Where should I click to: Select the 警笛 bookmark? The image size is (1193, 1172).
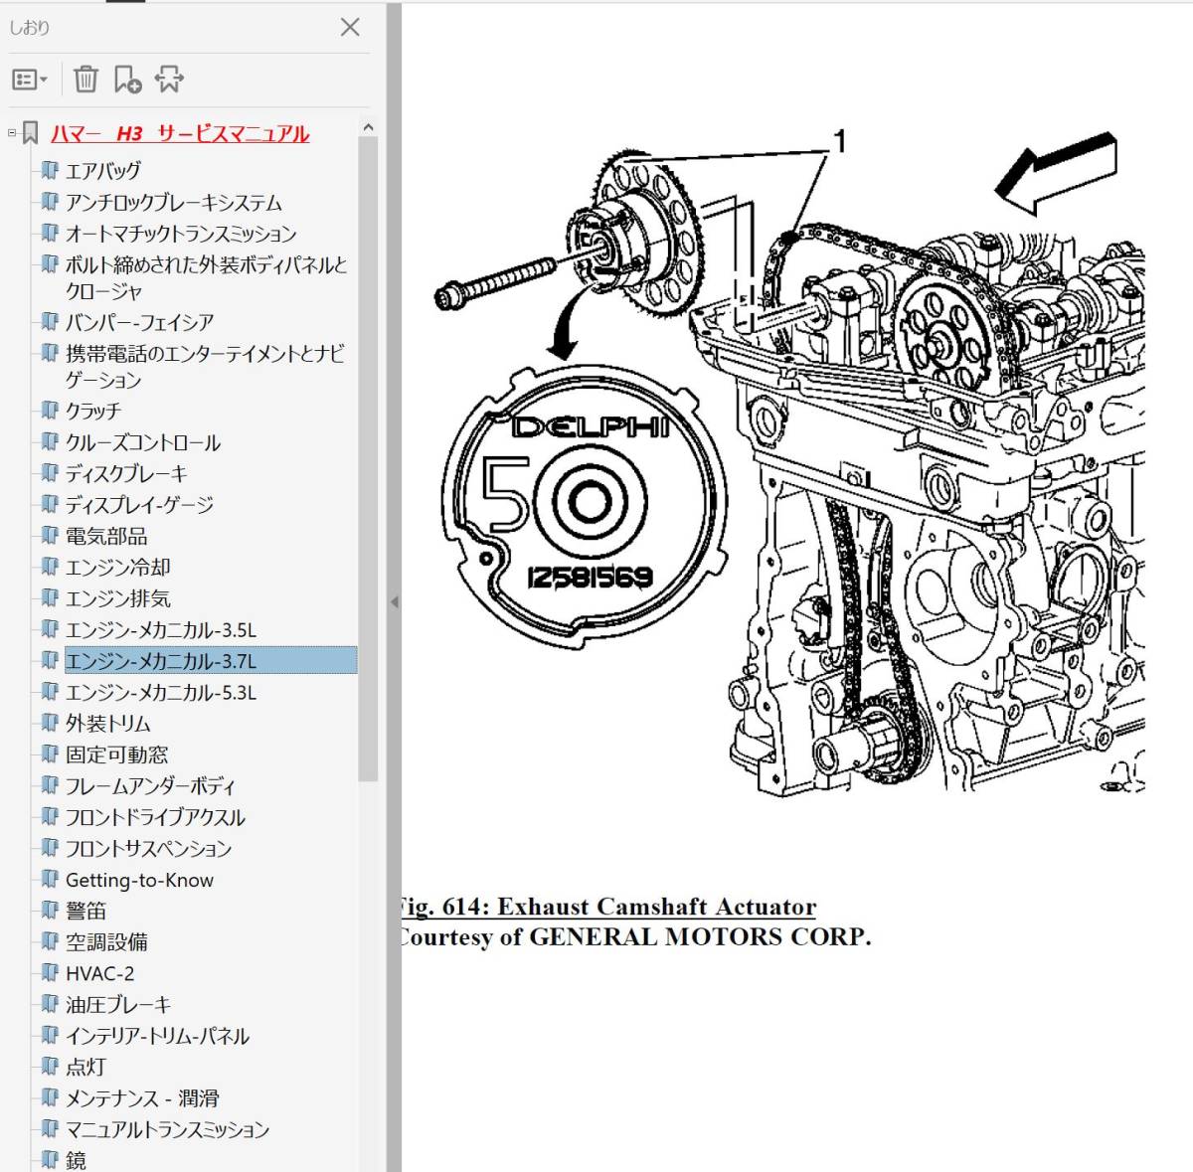pyautogui.click(x=85, y=911)
